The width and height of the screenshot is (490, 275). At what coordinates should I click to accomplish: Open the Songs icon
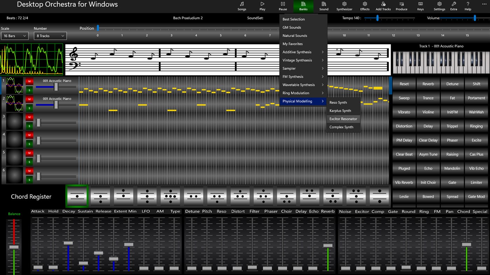242,6
